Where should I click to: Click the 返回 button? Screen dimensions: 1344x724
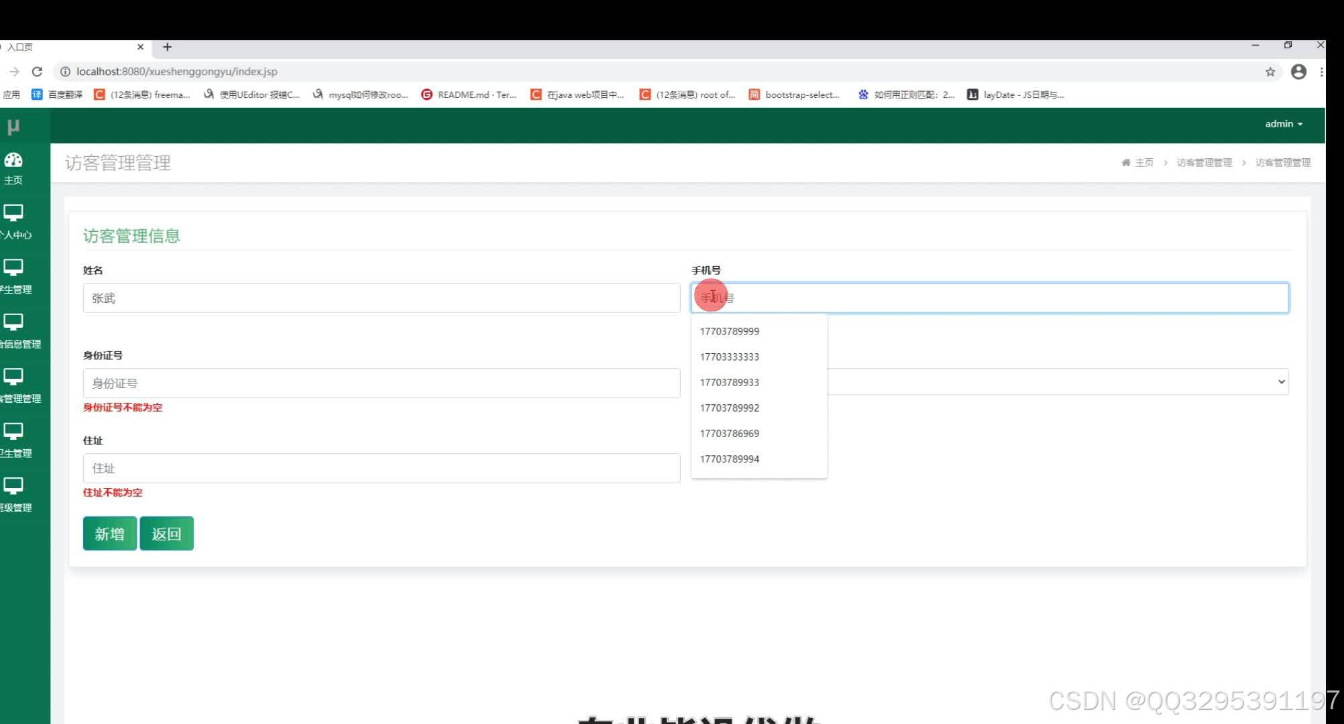[166, 534]
